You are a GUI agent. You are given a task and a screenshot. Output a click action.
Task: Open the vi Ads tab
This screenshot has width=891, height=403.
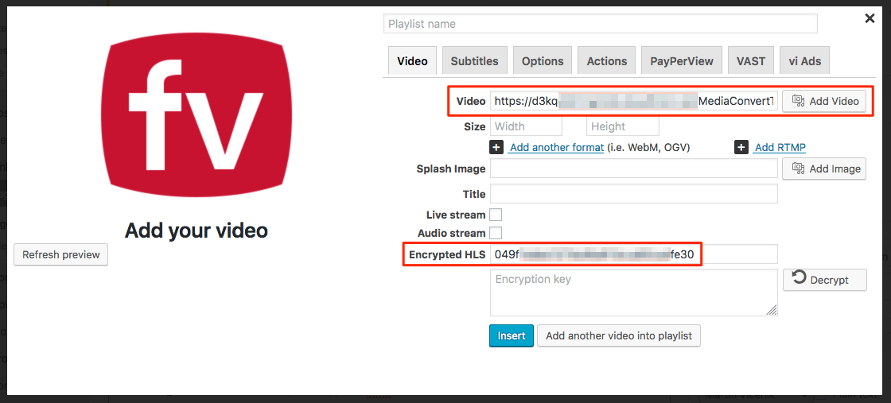point(804,60)
